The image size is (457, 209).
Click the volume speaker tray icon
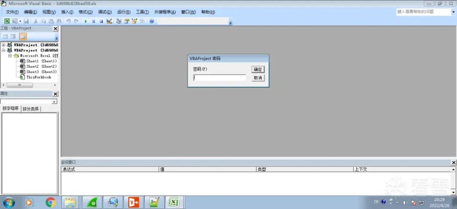[405, 202]
